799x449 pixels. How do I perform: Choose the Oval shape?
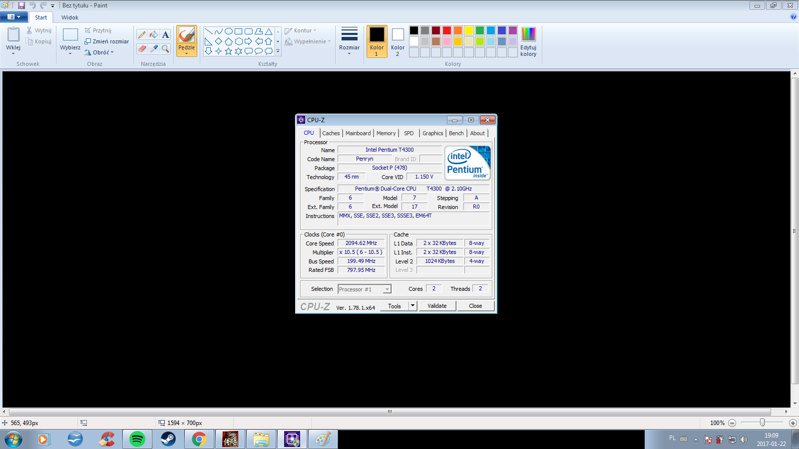coord(229,31)
